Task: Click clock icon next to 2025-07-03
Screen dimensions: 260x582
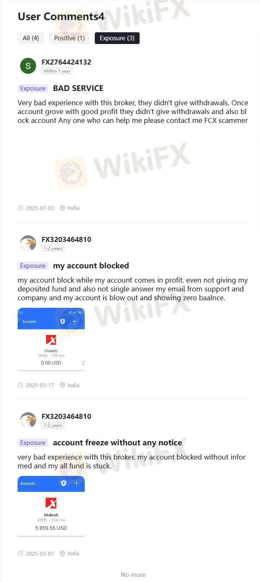Action: (x=21, y=208)
